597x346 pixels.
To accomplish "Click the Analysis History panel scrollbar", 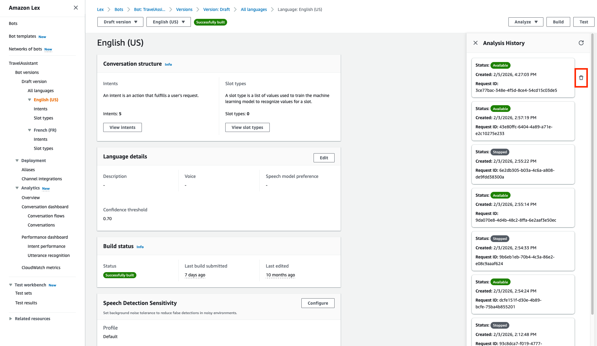I will point(592,173).
